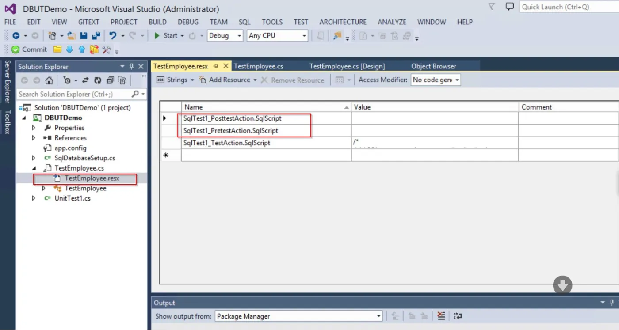Open the Debug configuration dropdown
Viewport: 619px width, 330px height.
(239, 36)
